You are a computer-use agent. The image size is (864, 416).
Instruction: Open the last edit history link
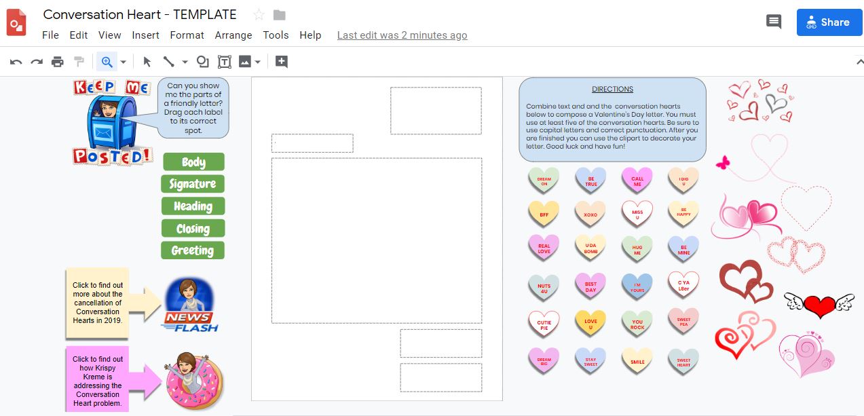point(402,35)
